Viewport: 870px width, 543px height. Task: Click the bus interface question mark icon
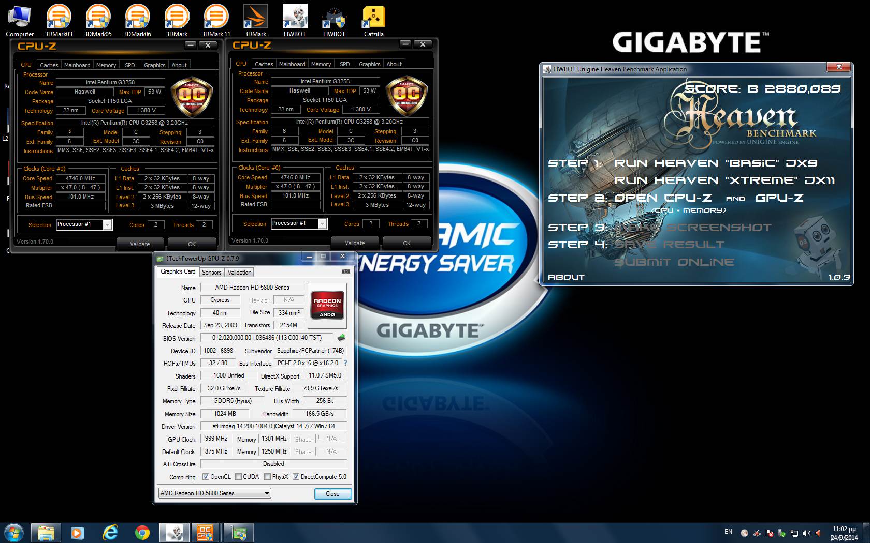(345, 363)
